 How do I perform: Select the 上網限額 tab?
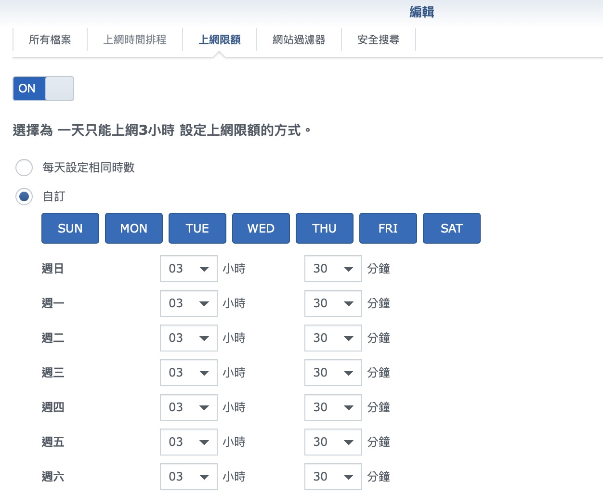coord(220,39)
